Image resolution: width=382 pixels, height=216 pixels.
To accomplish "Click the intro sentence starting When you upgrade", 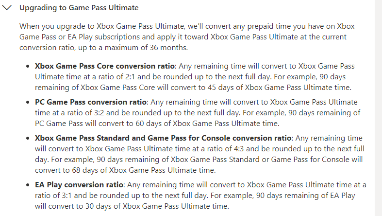I will pyautogui.click(x=187, y=37).
